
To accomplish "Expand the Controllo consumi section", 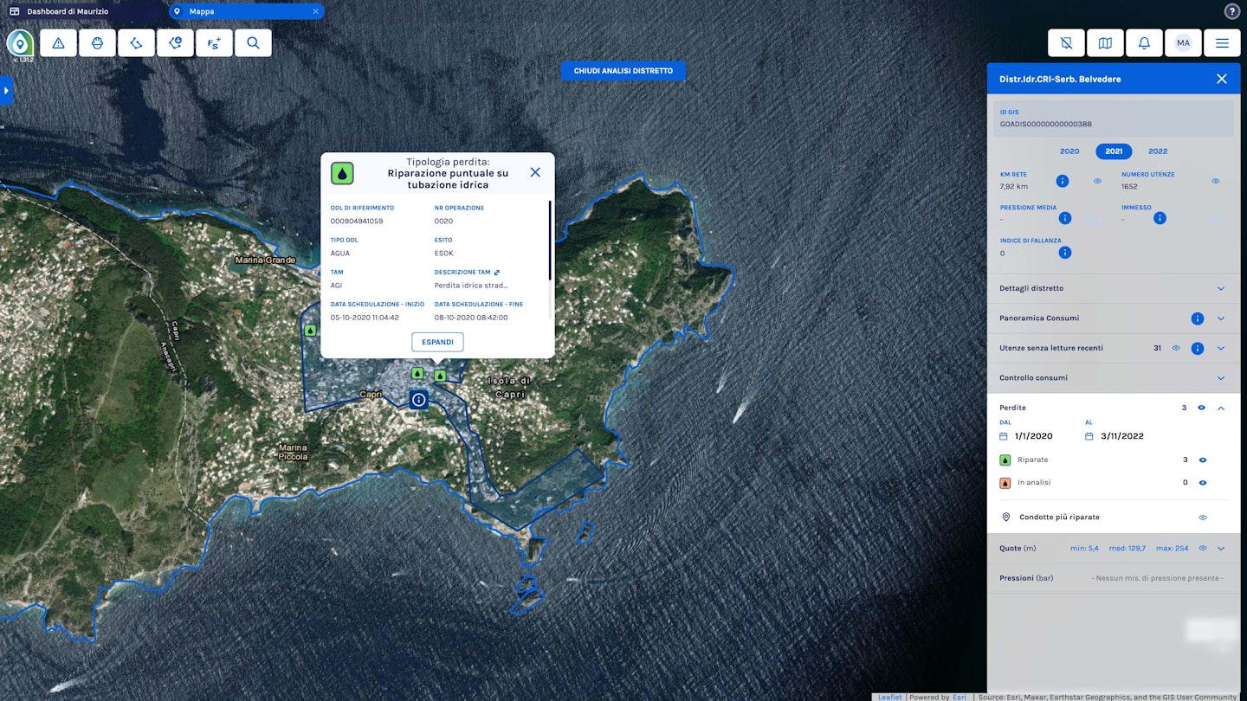I will tap(1221, 378).
